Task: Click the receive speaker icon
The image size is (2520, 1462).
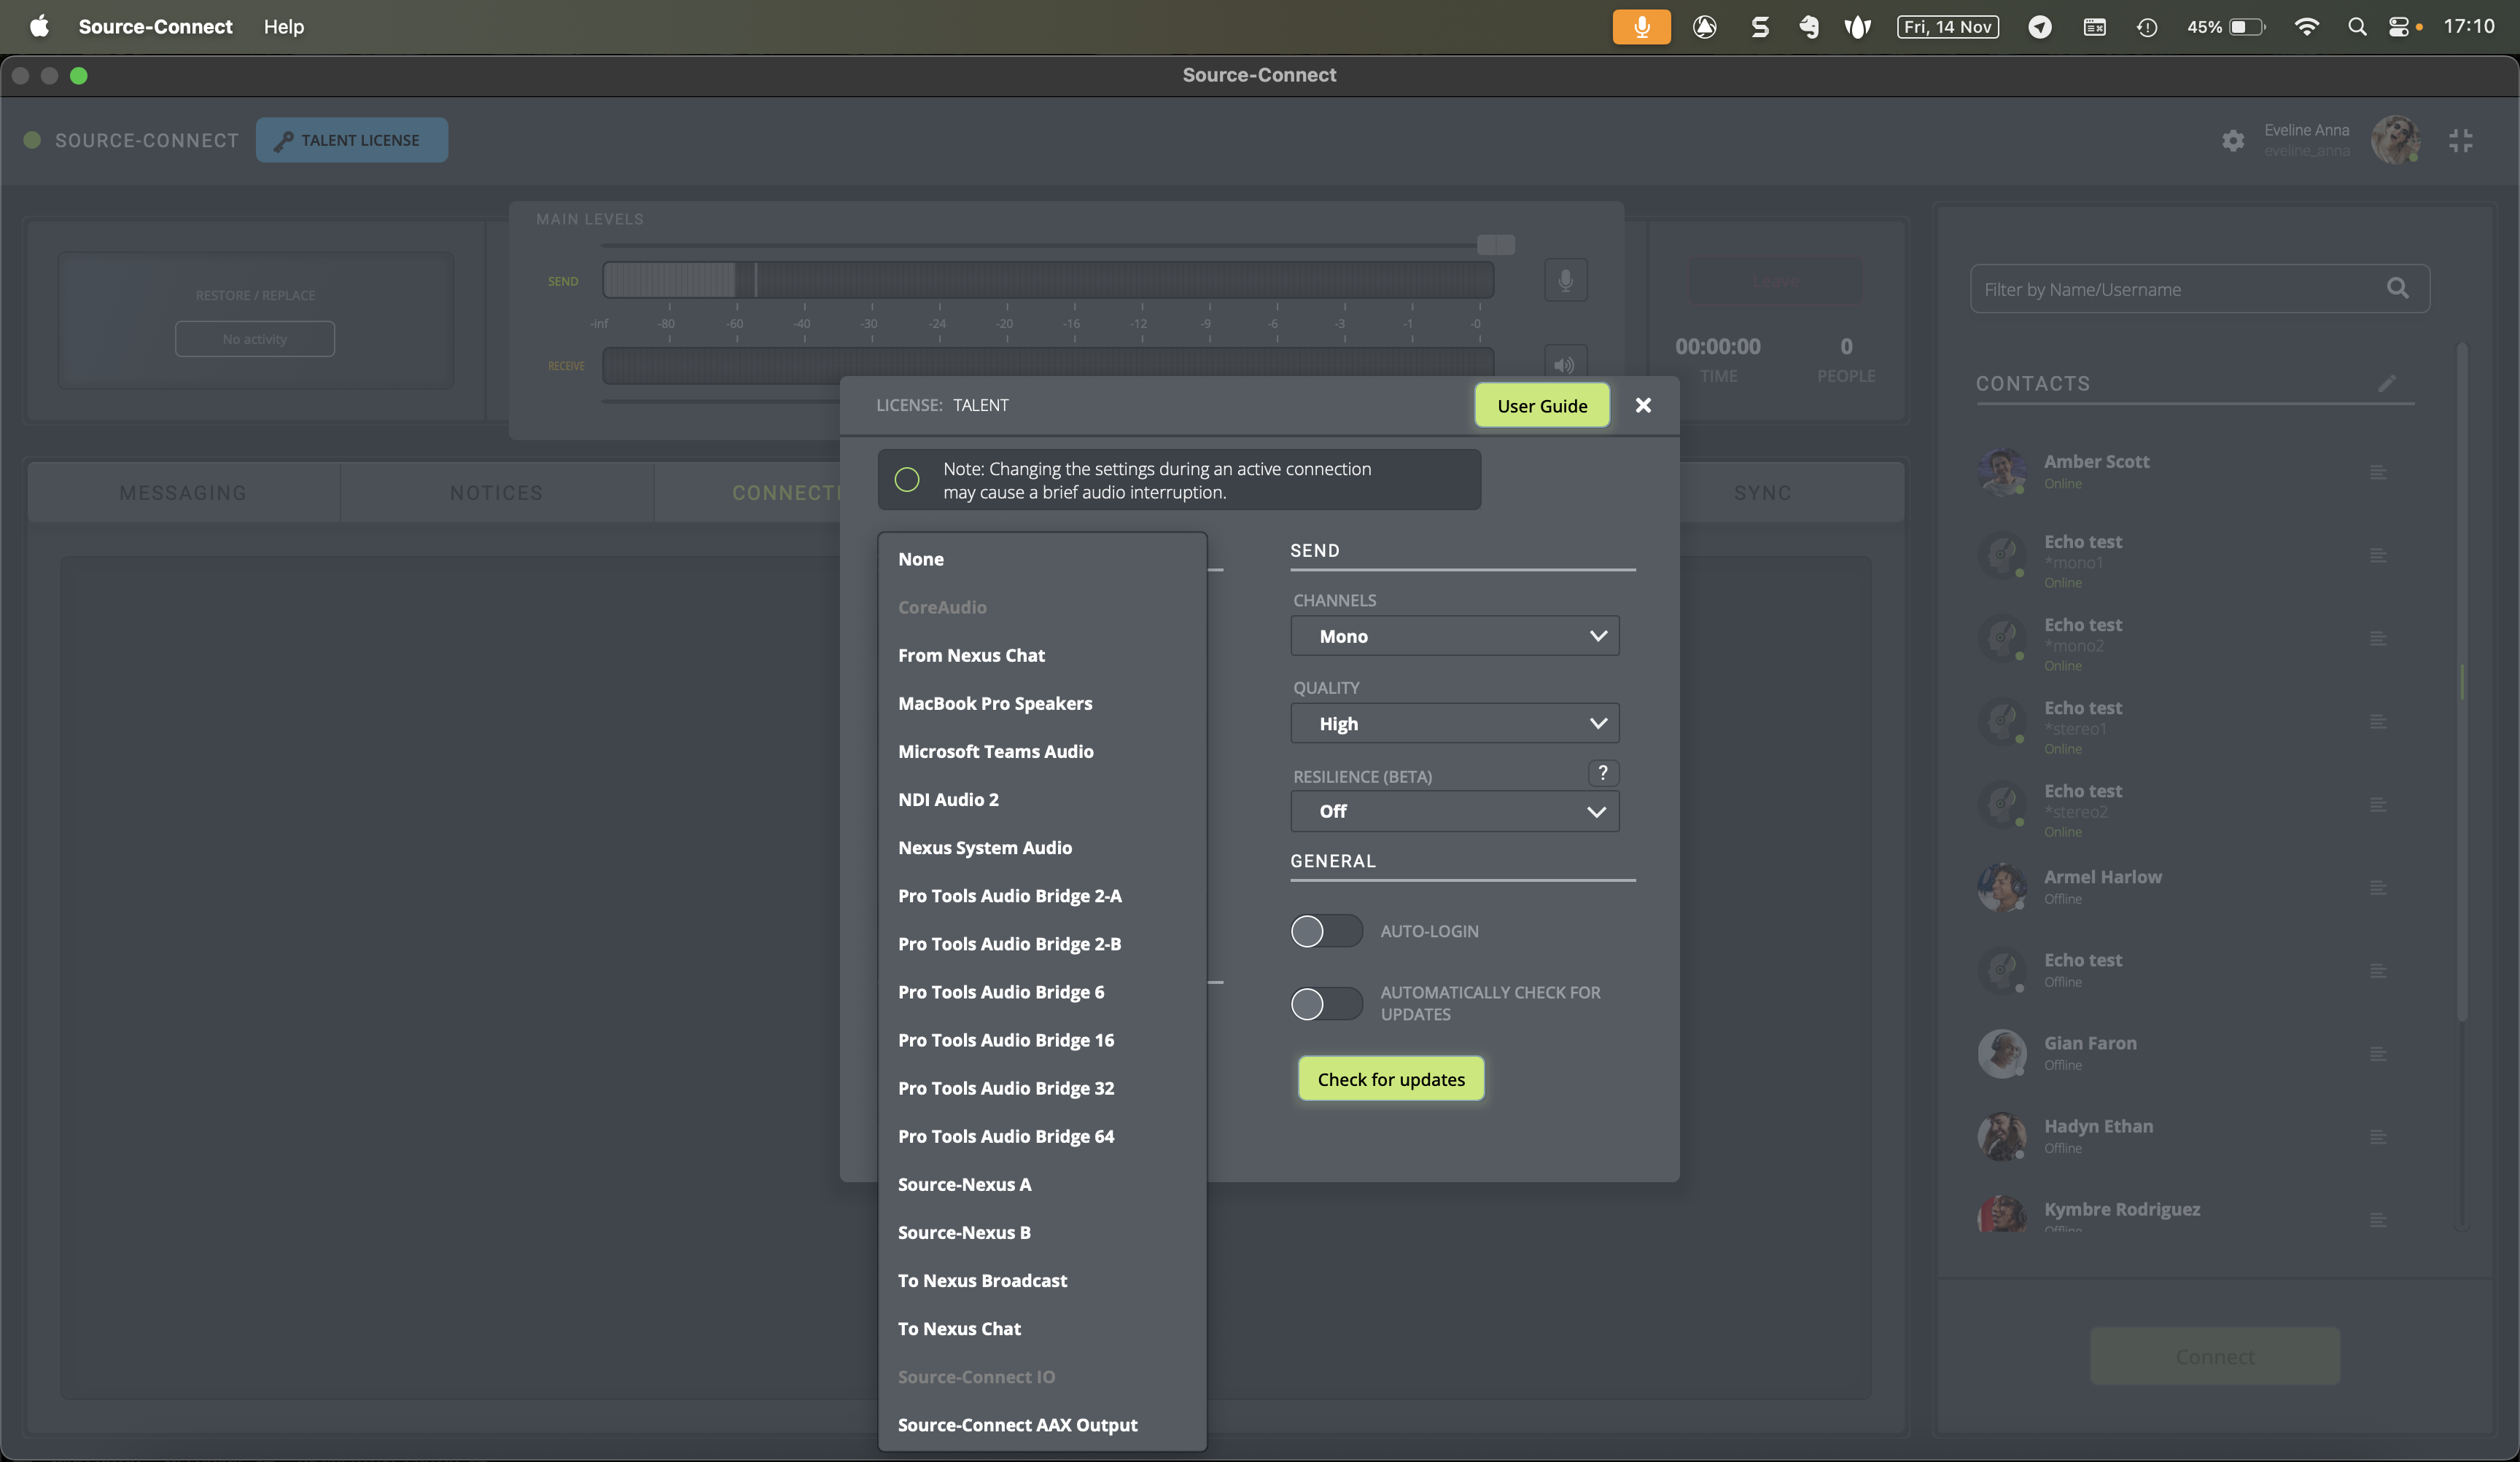Action: coord(1565,364)
